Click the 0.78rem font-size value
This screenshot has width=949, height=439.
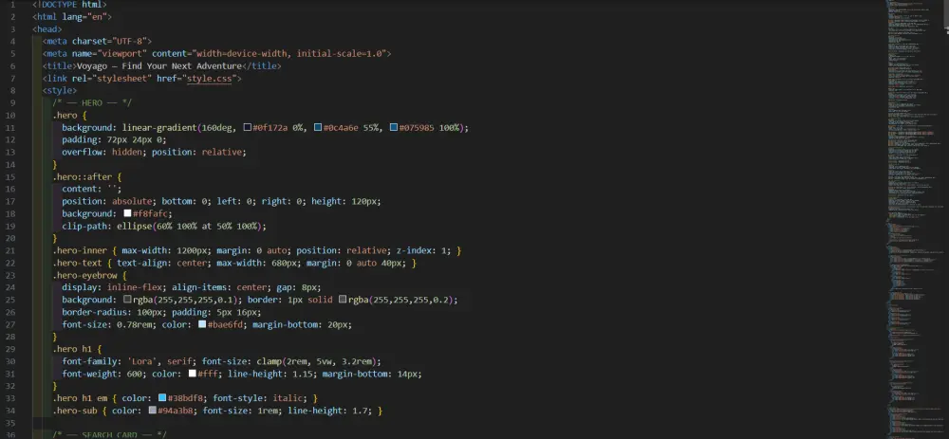point(137,324)
